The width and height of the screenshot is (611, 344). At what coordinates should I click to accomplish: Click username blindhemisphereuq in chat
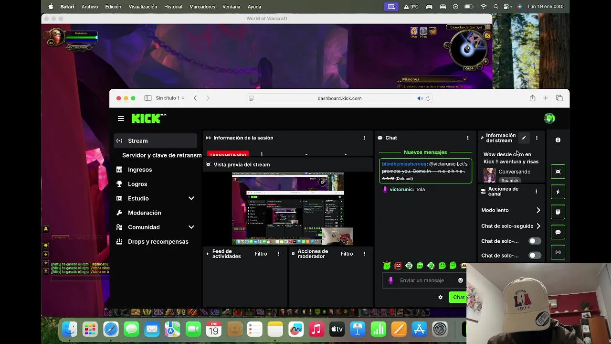point(404,164)
